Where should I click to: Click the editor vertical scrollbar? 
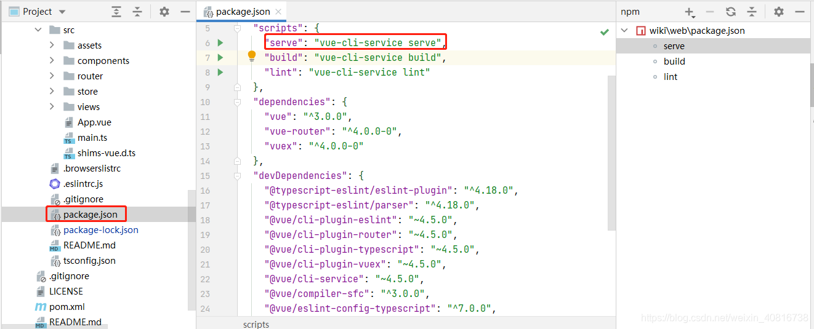pos(612,154)
